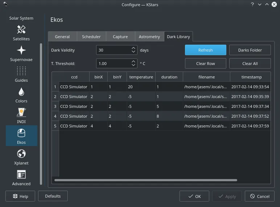Increase the T. Threshold value

(x=133, y=61)
